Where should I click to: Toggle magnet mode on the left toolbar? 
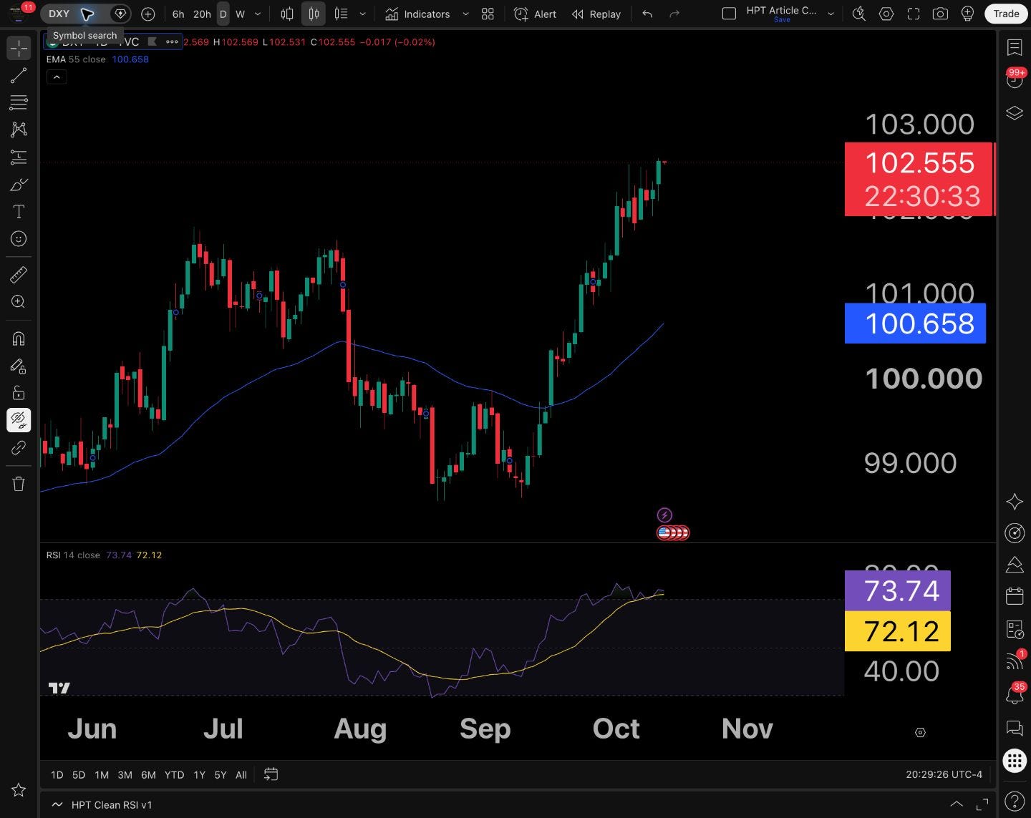click(x=19, y=338)
